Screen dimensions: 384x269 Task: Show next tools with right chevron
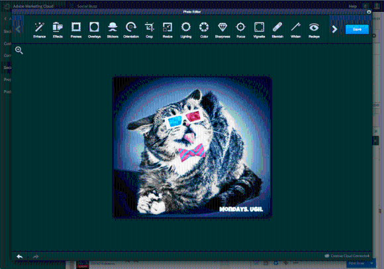coord(334,29)
